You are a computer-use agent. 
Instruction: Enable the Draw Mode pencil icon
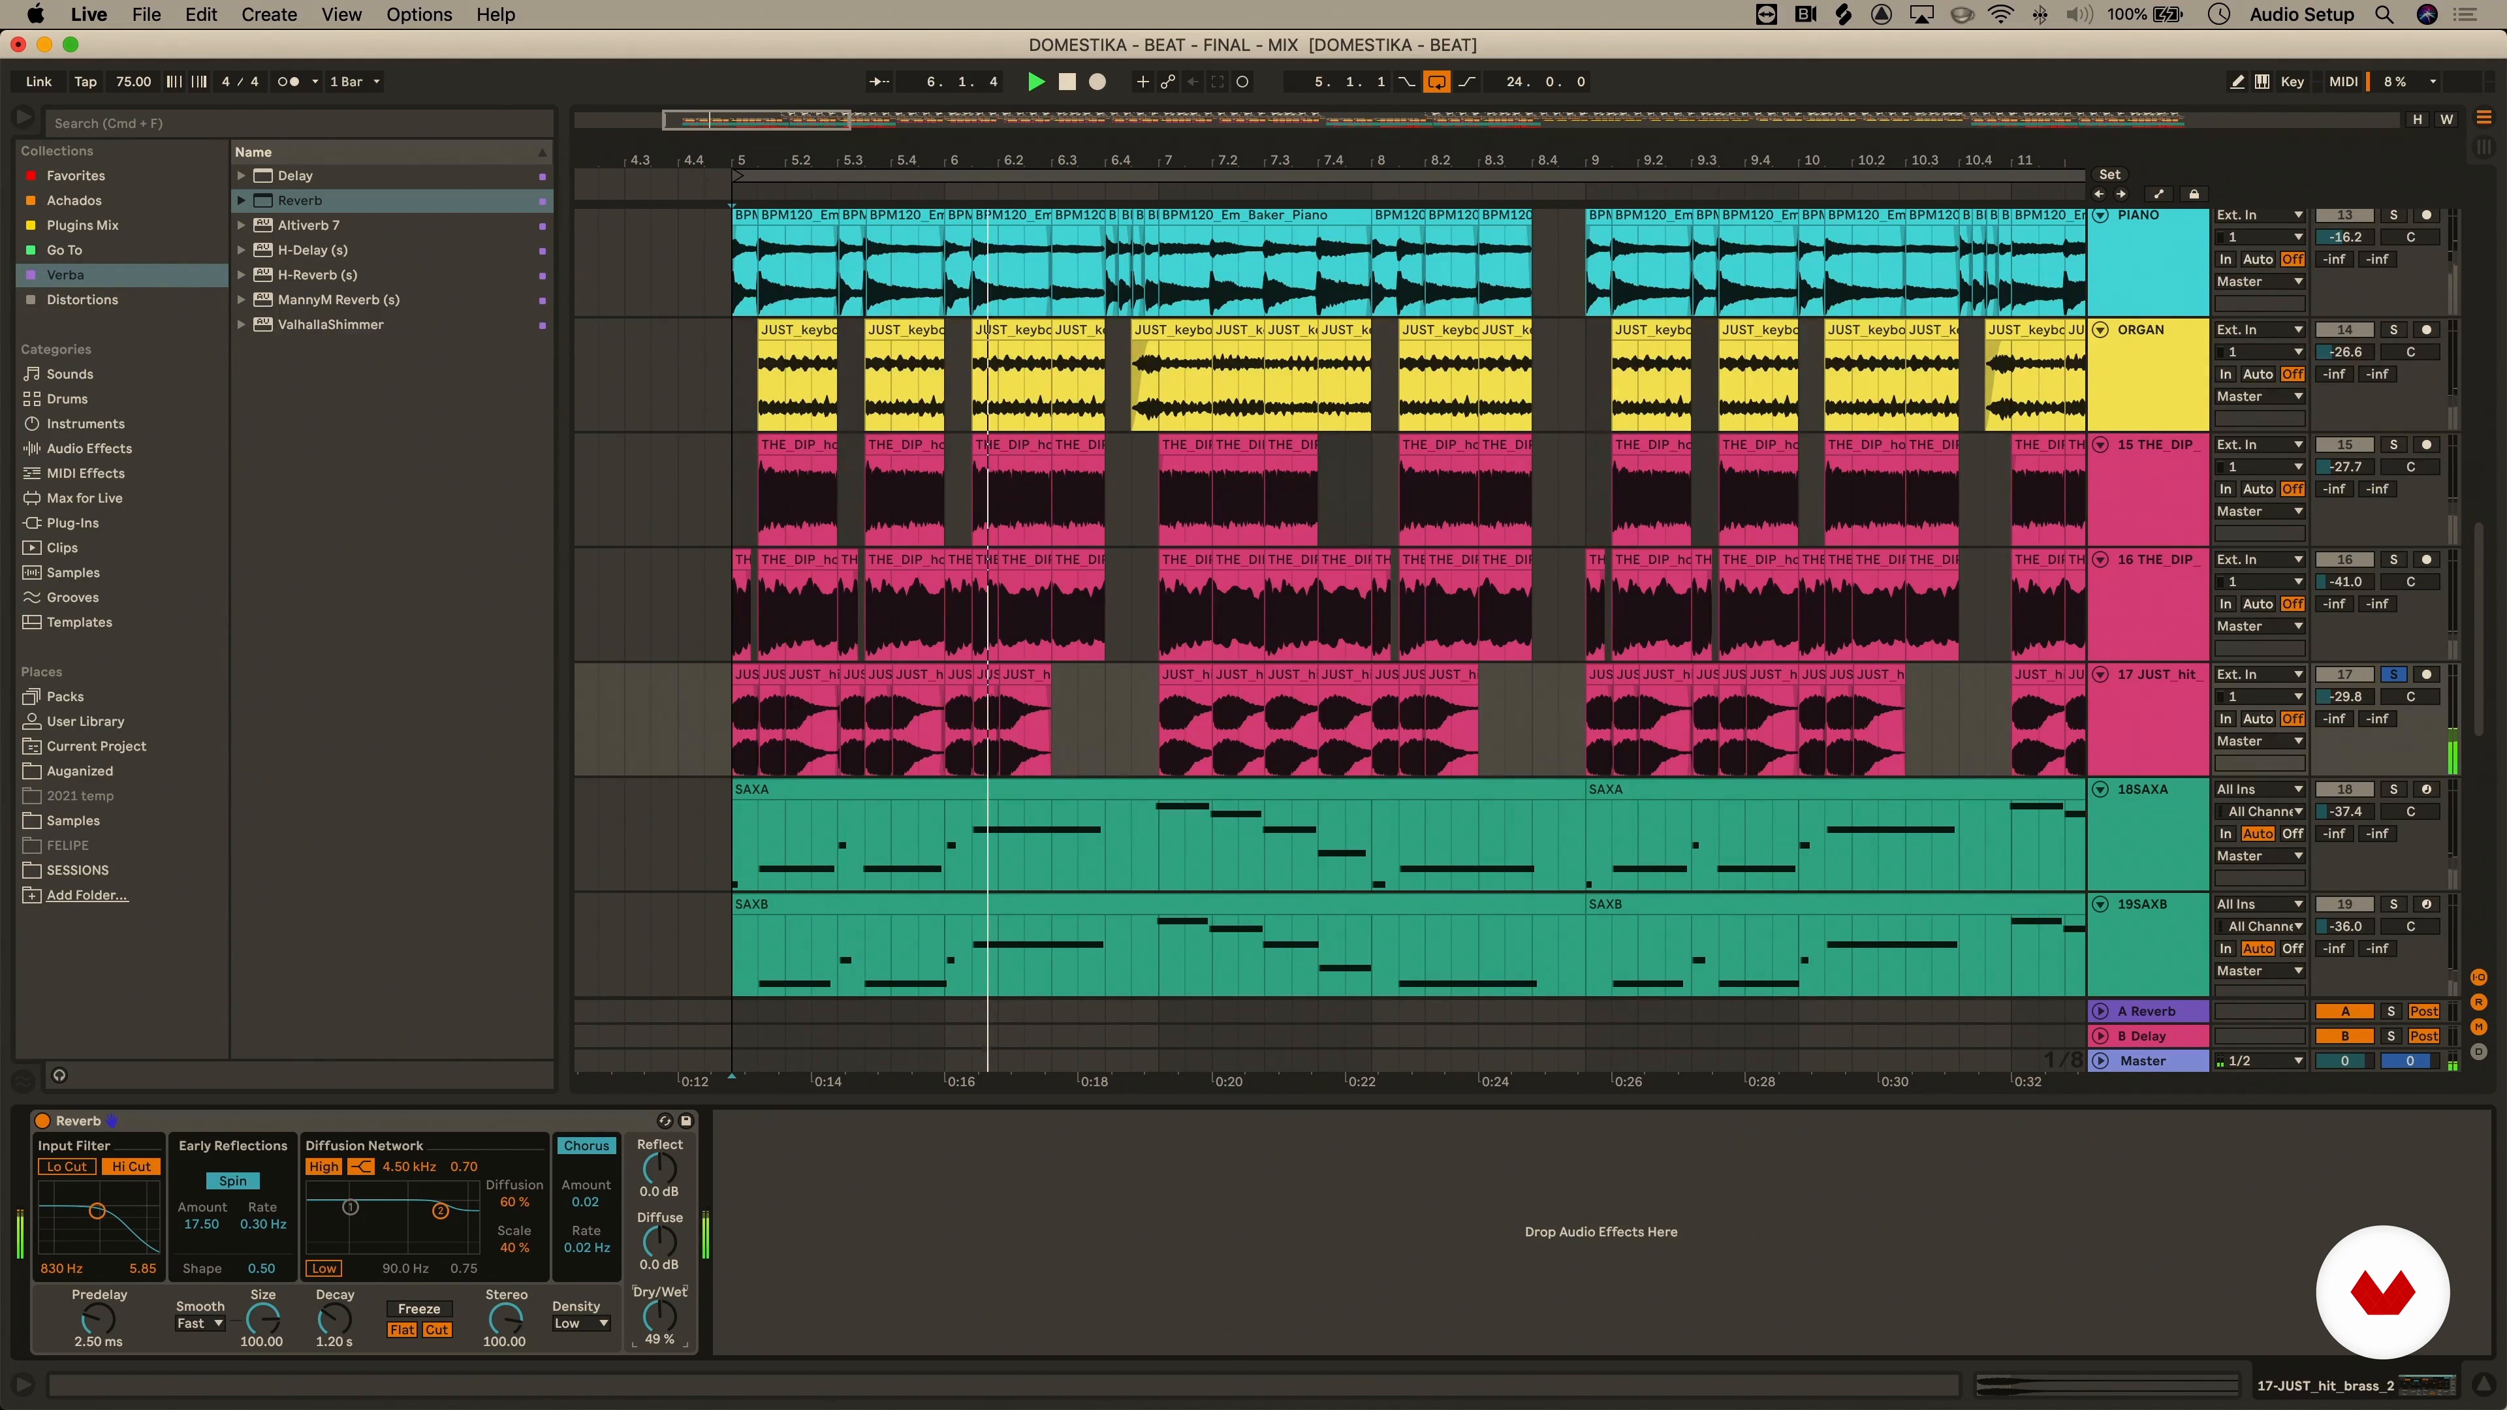(2237, 82)
